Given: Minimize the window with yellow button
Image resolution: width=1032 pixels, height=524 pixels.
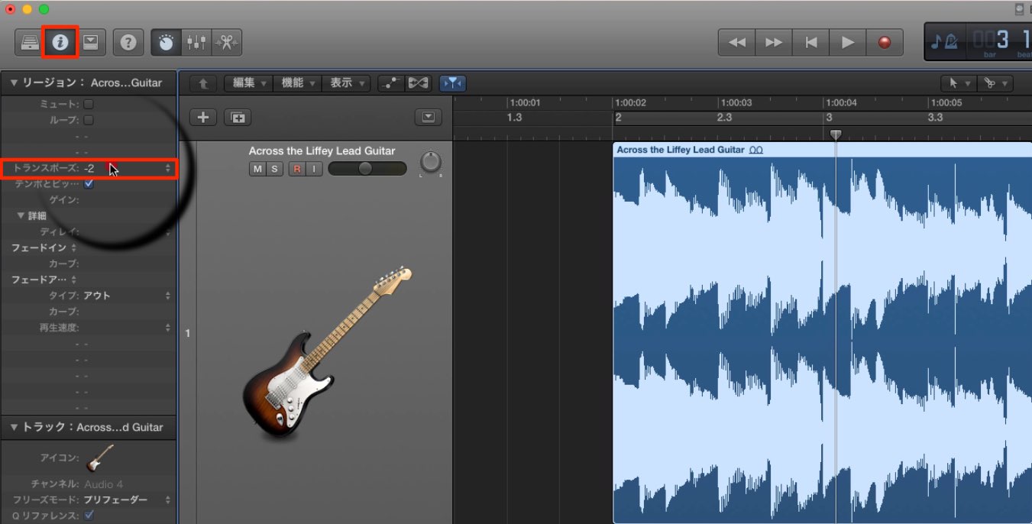Looking at the screenshot, I should [x=27, y=9].
